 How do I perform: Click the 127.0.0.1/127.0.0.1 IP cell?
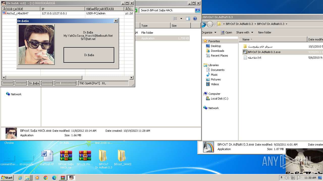54,13
